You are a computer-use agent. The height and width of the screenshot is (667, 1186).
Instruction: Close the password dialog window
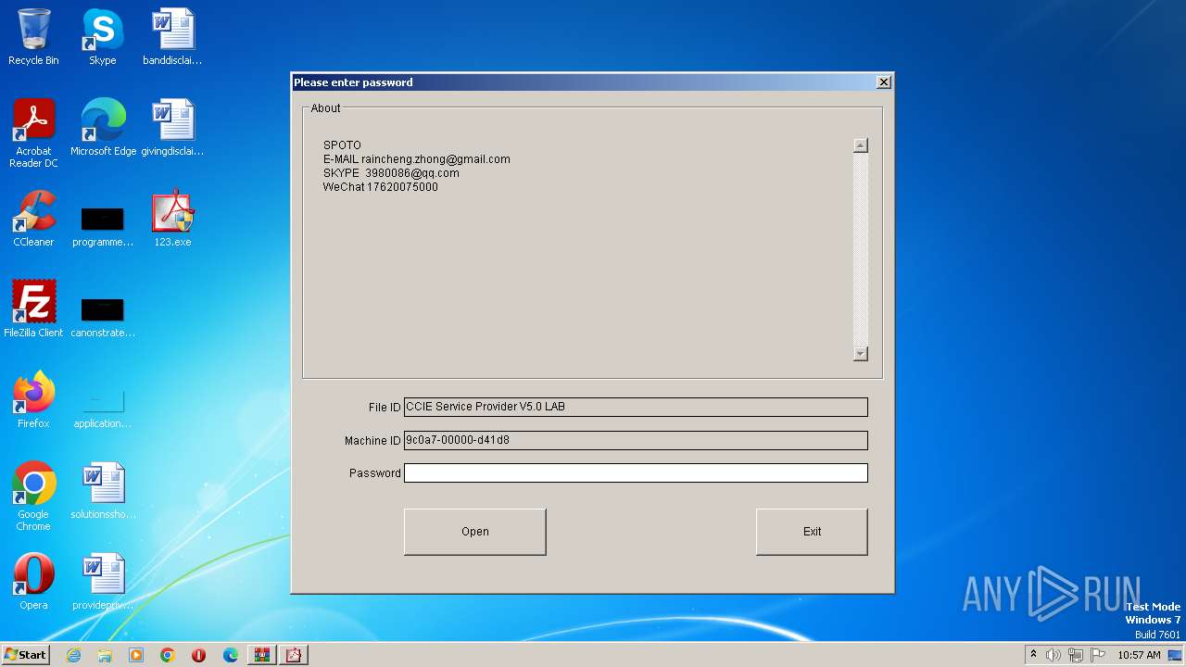pyautogui.click(x=883, y=82)
